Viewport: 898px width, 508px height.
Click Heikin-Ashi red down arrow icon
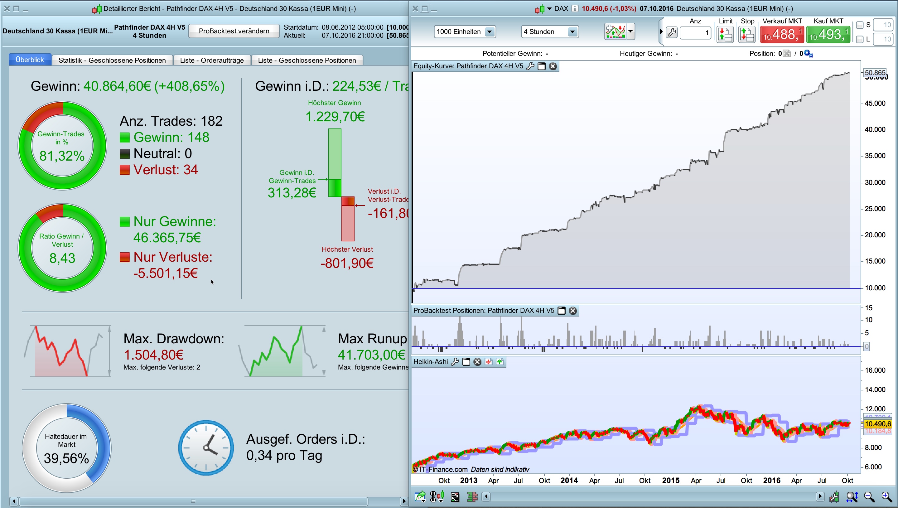(488, 362)
